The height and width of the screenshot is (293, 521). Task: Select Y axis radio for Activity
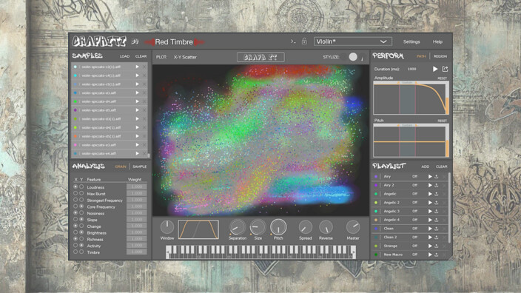(81, 246)
